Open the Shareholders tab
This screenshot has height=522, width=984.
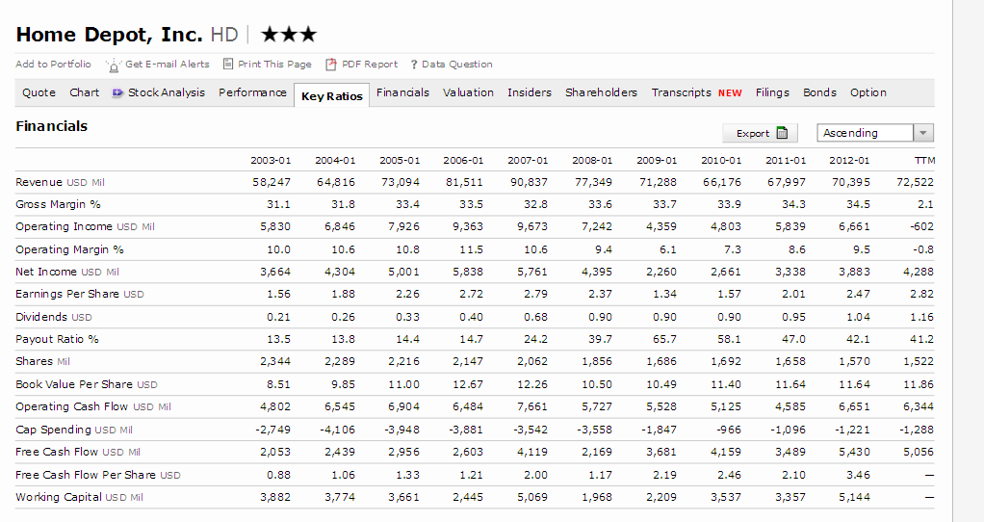tap(601, 92)
